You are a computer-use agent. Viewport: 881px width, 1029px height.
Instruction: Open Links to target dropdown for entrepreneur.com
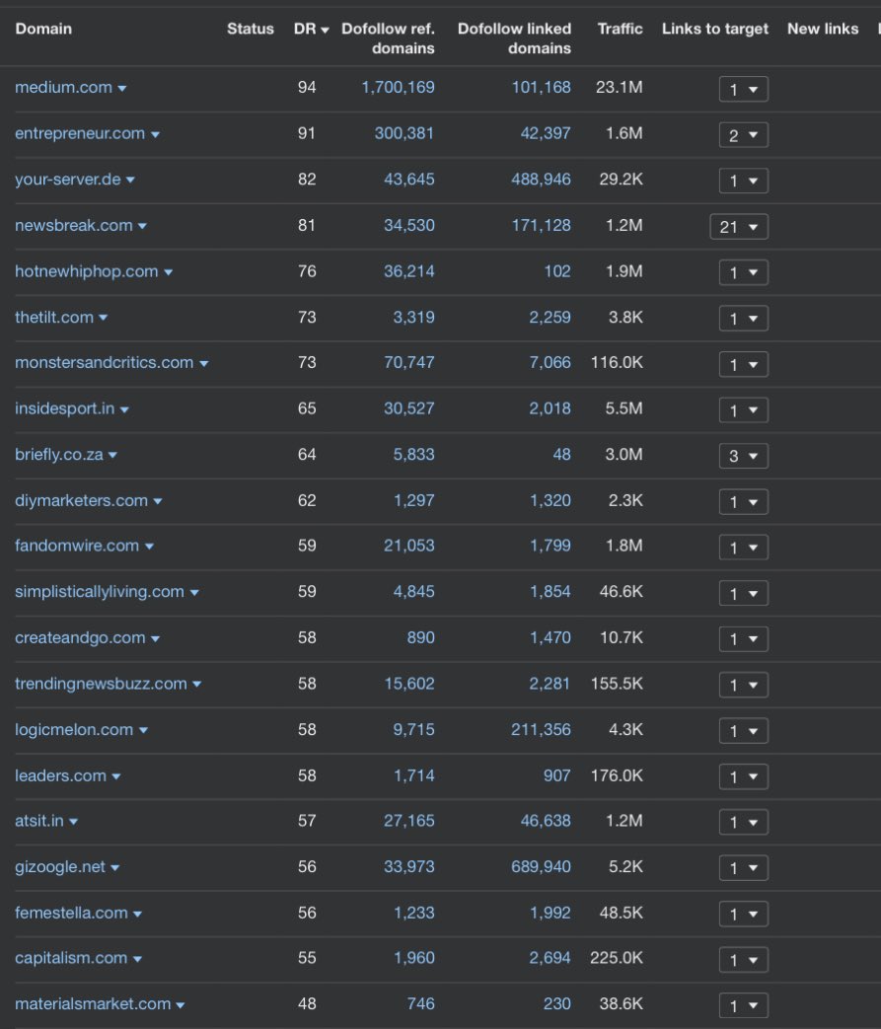pyautogui.click(x=744, y=135)
